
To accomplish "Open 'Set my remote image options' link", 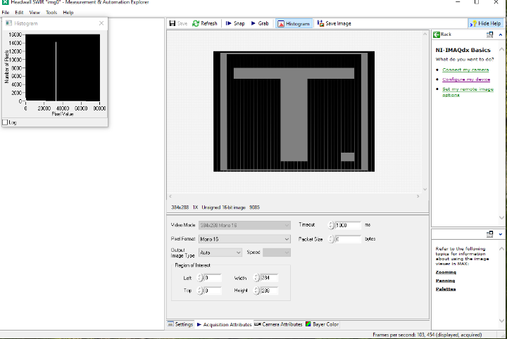I will [468, 91].
